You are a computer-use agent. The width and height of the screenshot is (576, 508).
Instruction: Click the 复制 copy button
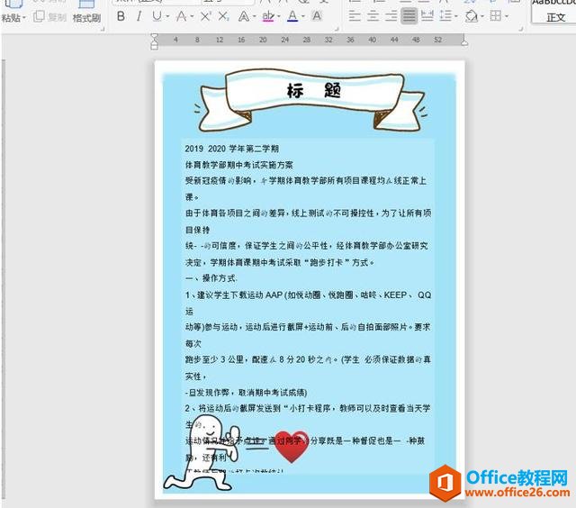click(x=50, y=17)
